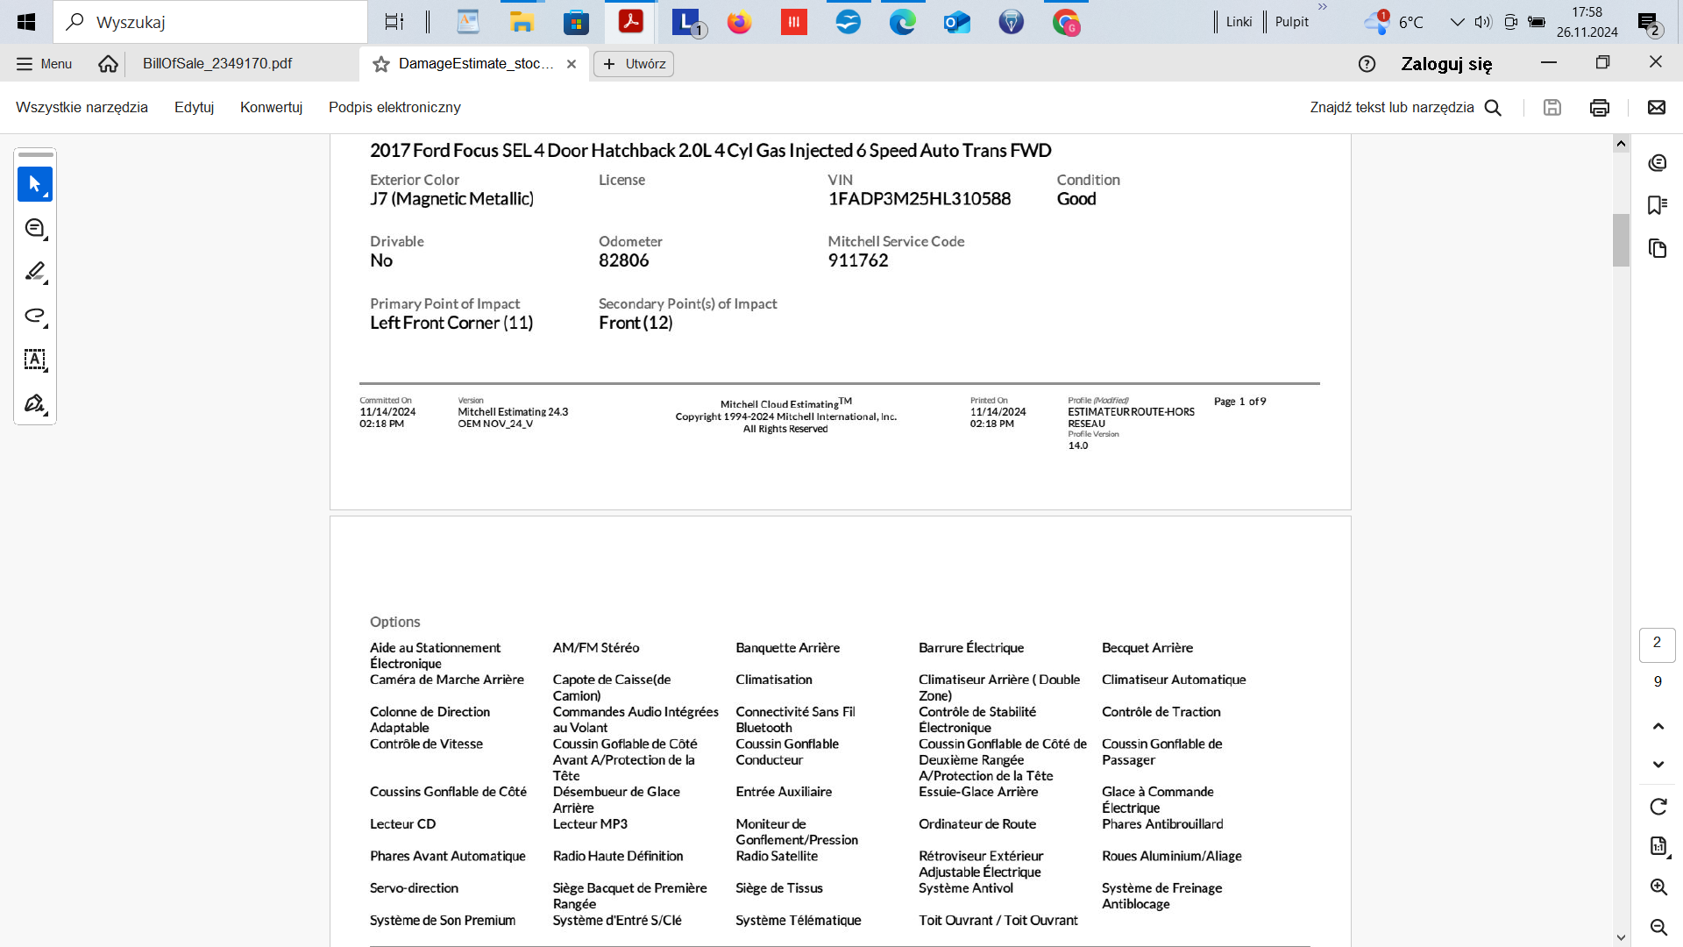1683x947 pixels.
Task: Open the notification center icon
Action: click(1650, 24)
